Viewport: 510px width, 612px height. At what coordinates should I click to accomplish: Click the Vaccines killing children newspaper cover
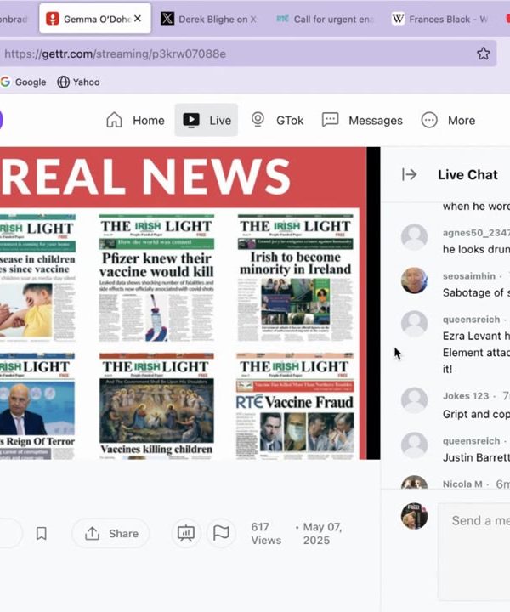click(x=156, y=406)
